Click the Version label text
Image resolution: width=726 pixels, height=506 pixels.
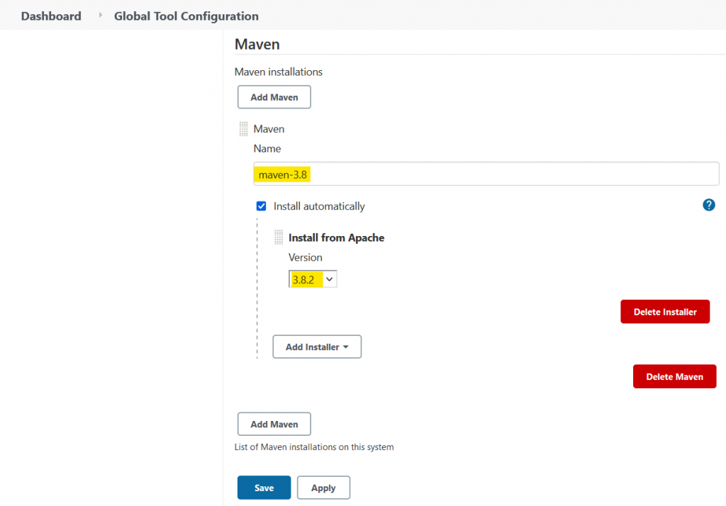click(305, 257)
